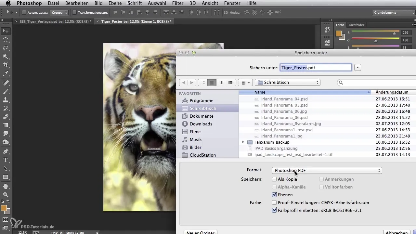The image size is (416, 234).
Task: Open the Datei menu
Action: [x=53, y=3]
